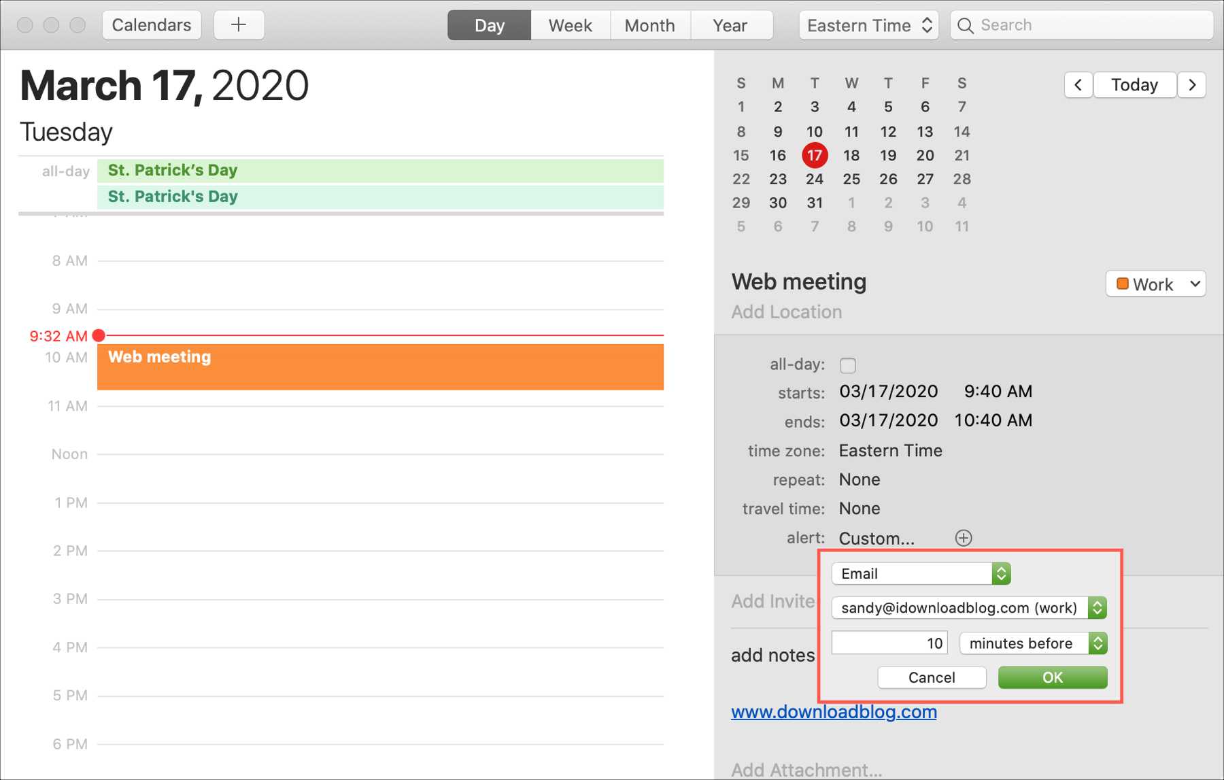Add another alert with circled plus icon
The width and height of the screenshot is (1224, 780).
click(x=963, y=538)
